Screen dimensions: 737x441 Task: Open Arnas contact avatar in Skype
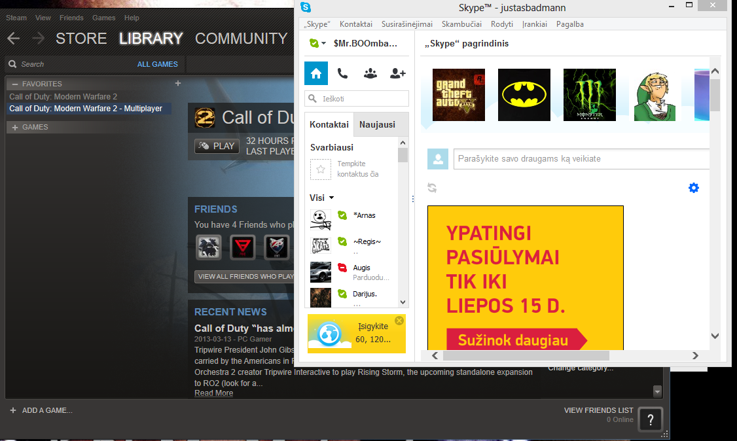pos(321,219)
